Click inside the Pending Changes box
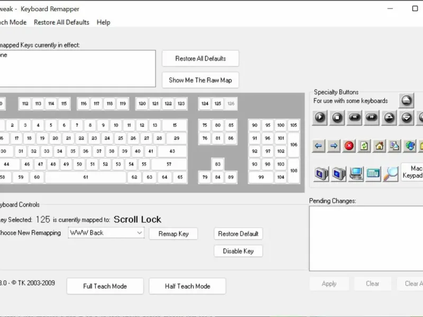Image resolution: width=423 pixels, height=317 pixels. tap(366, 239)
